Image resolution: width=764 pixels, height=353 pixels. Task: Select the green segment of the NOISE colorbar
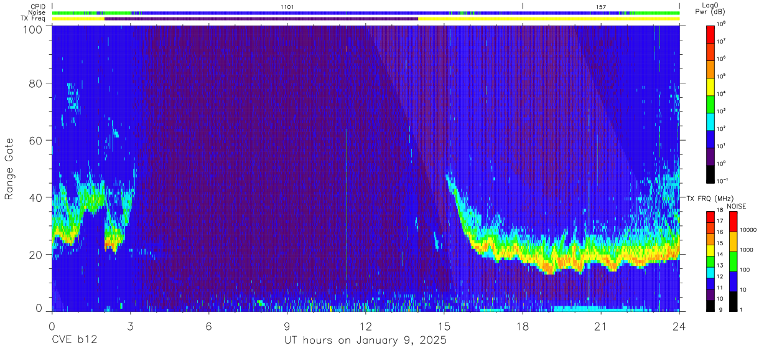[733, 261]
